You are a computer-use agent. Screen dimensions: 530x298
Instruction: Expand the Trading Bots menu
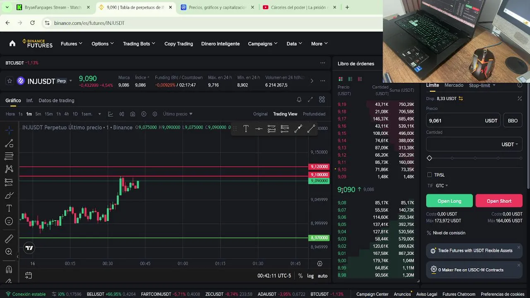click(x=139, y=43)
